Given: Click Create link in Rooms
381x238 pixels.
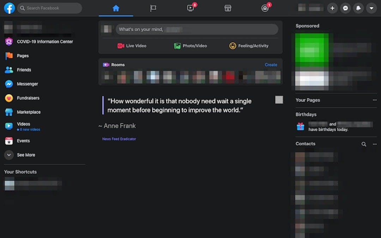Looking at the screenshot, I should click(x=271, y=65).
